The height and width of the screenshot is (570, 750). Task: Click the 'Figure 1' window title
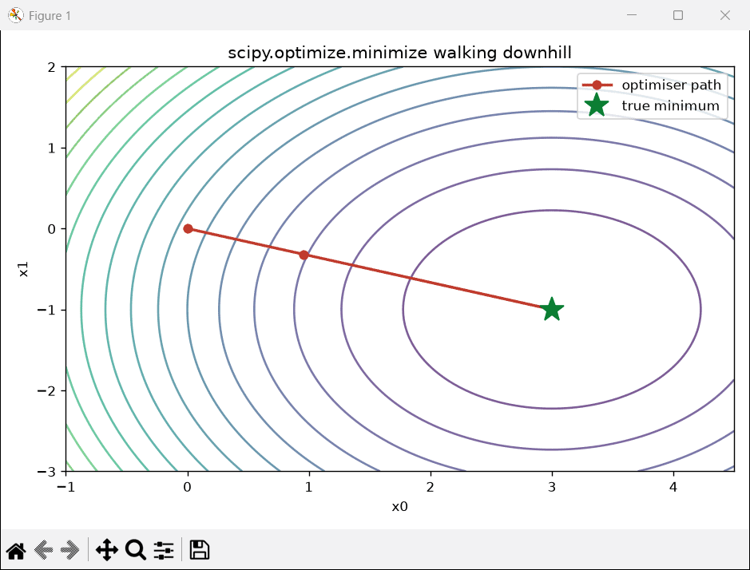pyautogui.click(x=50, y=16)
